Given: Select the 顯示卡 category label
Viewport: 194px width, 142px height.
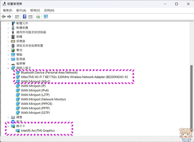Looking at the screenshot, I should [x=21, y=126].
